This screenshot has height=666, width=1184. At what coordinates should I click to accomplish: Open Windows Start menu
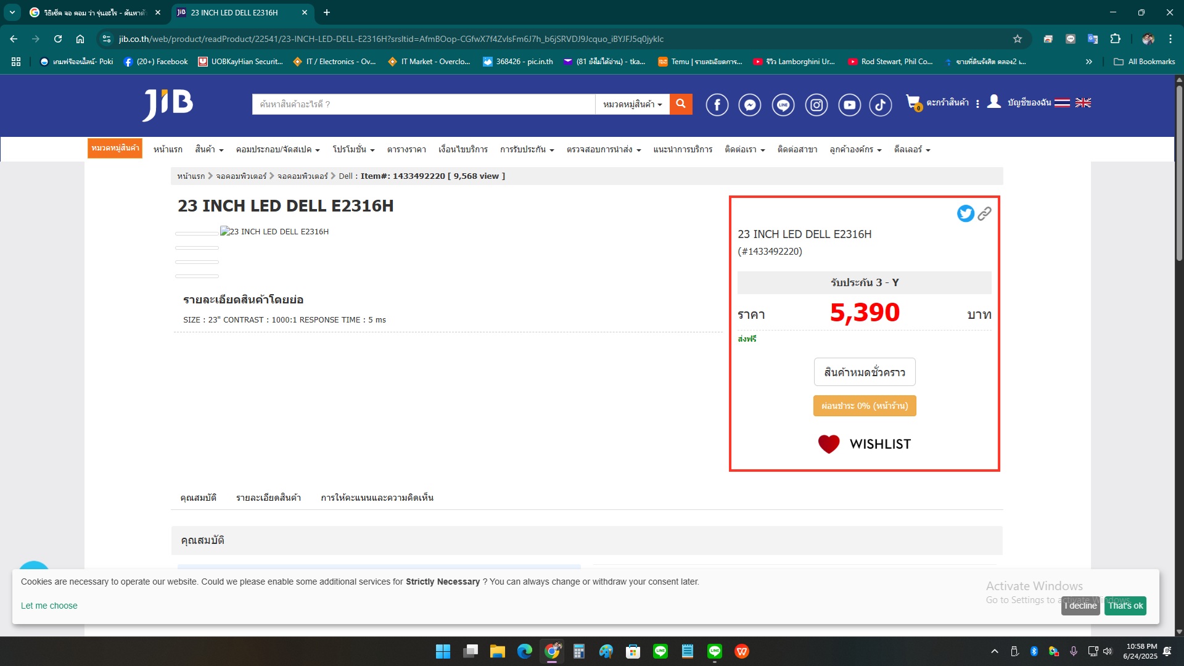[443, 651]
